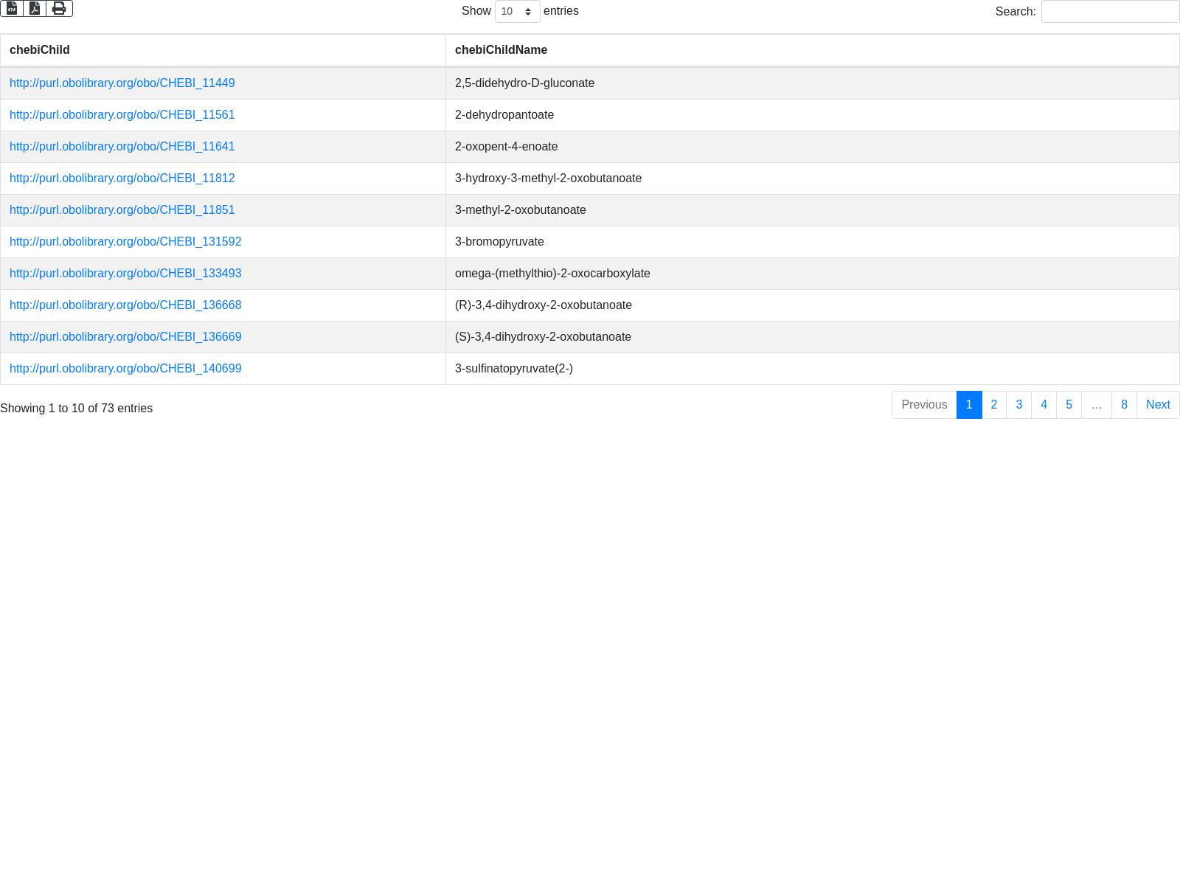Screen dimensions: 1180x885
Task: Jump to page 3 in pagination
Action: click(1019, 405)
